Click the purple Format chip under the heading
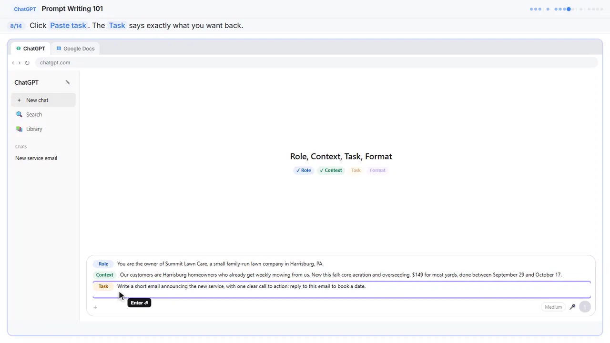Viewport: 610px width, 343px height. pos(377,170)
